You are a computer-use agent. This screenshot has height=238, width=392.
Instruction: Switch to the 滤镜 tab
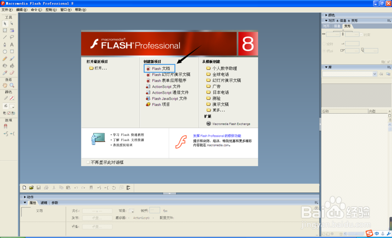click(x=44, y=203)
